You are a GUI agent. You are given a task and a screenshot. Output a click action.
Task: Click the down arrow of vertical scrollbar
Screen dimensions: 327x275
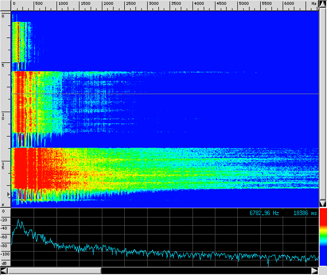(323, 203)
